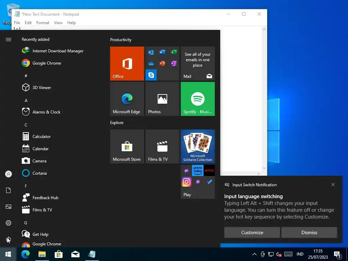Open Microsoft Store tile
The image size is (348, 261).
(127, 146)
